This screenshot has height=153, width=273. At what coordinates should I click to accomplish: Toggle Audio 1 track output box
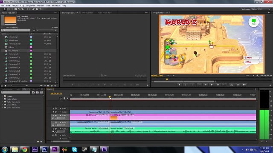(53, 122)
